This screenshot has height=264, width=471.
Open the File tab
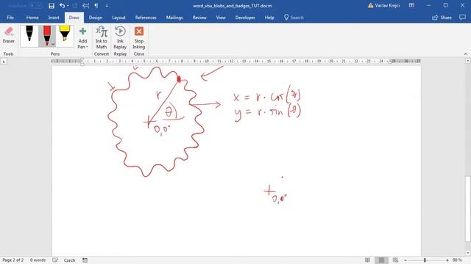[10, 18]
